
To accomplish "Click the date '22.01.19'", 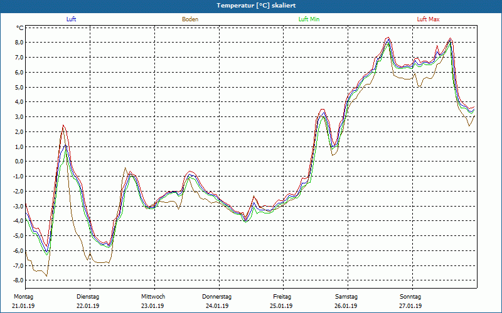I will 88,306.
